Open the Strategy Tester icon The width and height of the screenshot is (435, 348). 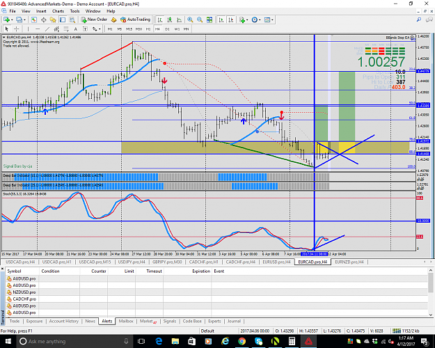72,19
